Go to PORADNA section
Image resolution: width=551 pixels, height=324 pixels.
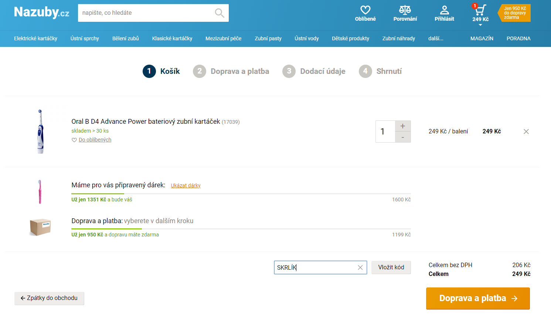tap(518, 38)
